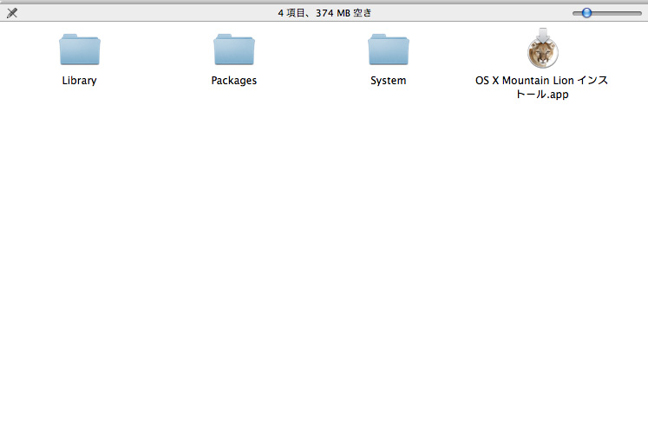
Task: Click the System folder name label
Action: 389,81
